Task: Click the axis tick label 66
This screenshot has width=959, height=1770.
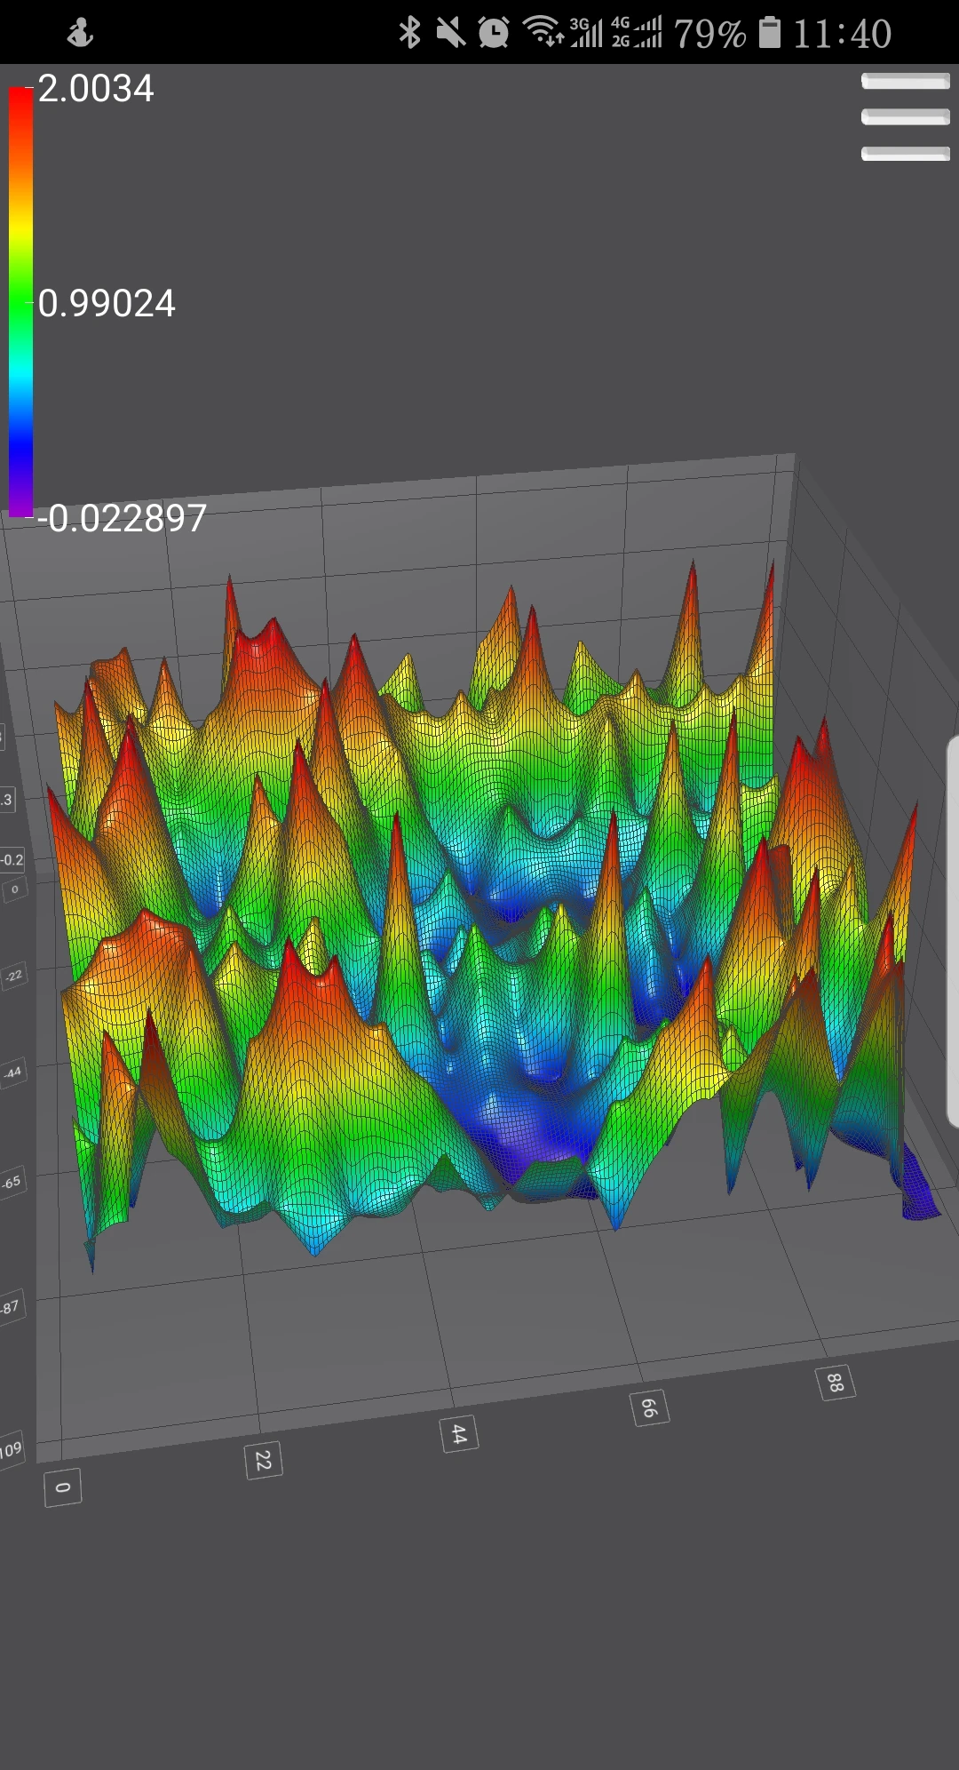Action: [649, 1407]
